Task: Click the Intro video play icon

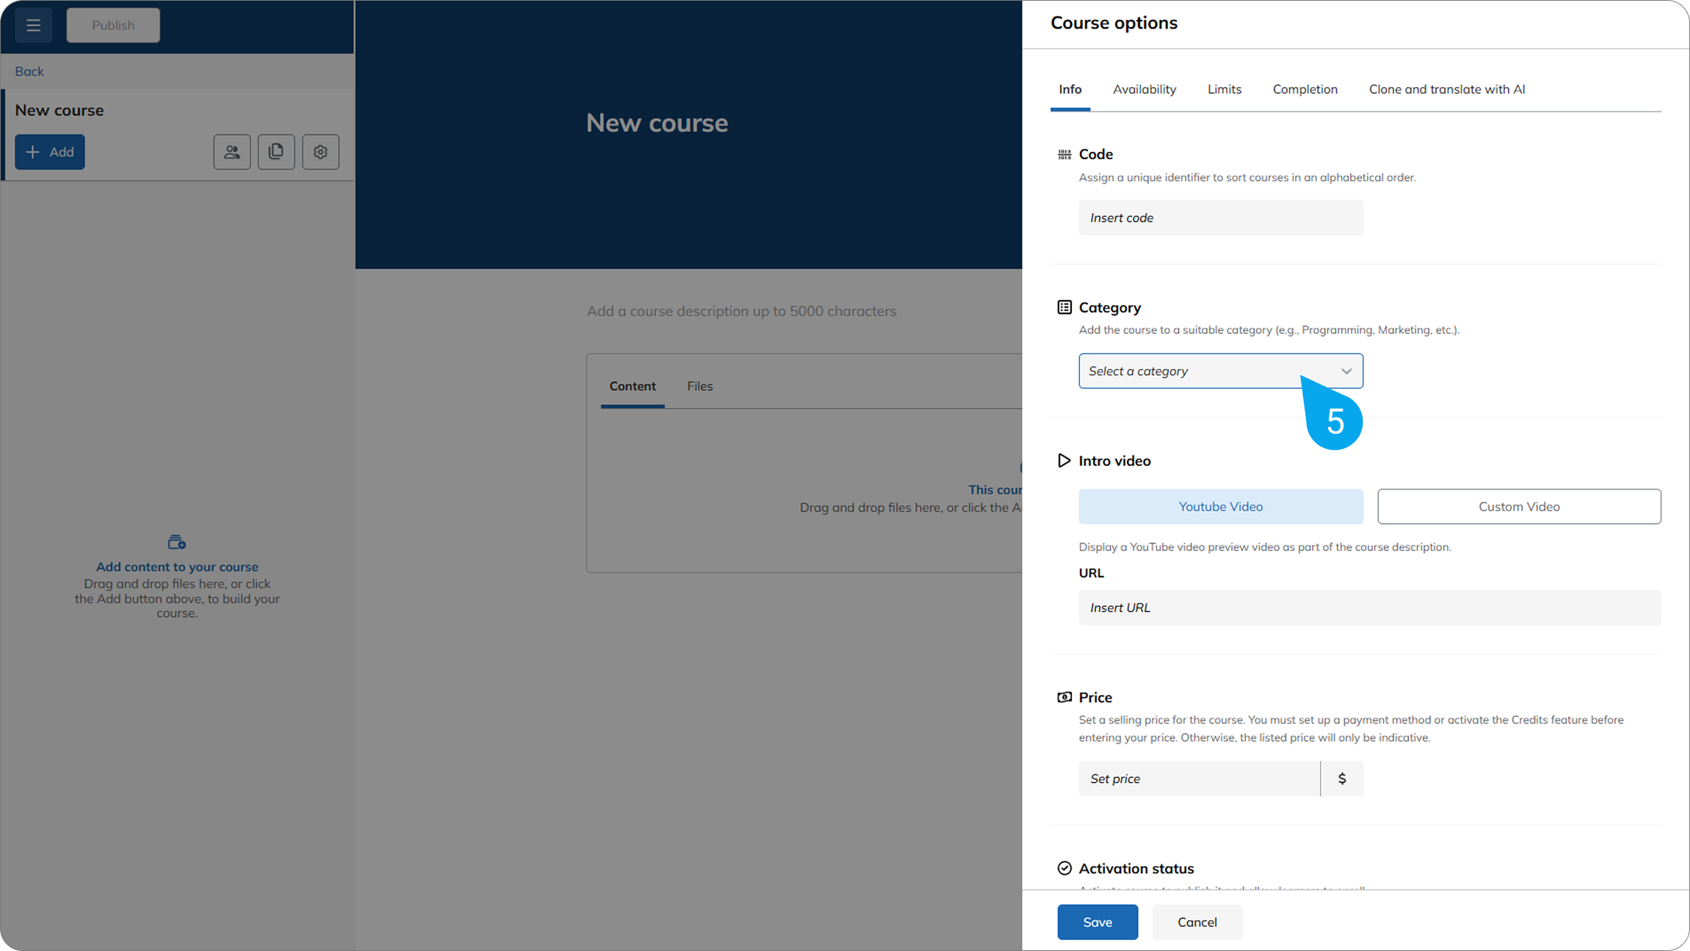Action: (1064, 461)
